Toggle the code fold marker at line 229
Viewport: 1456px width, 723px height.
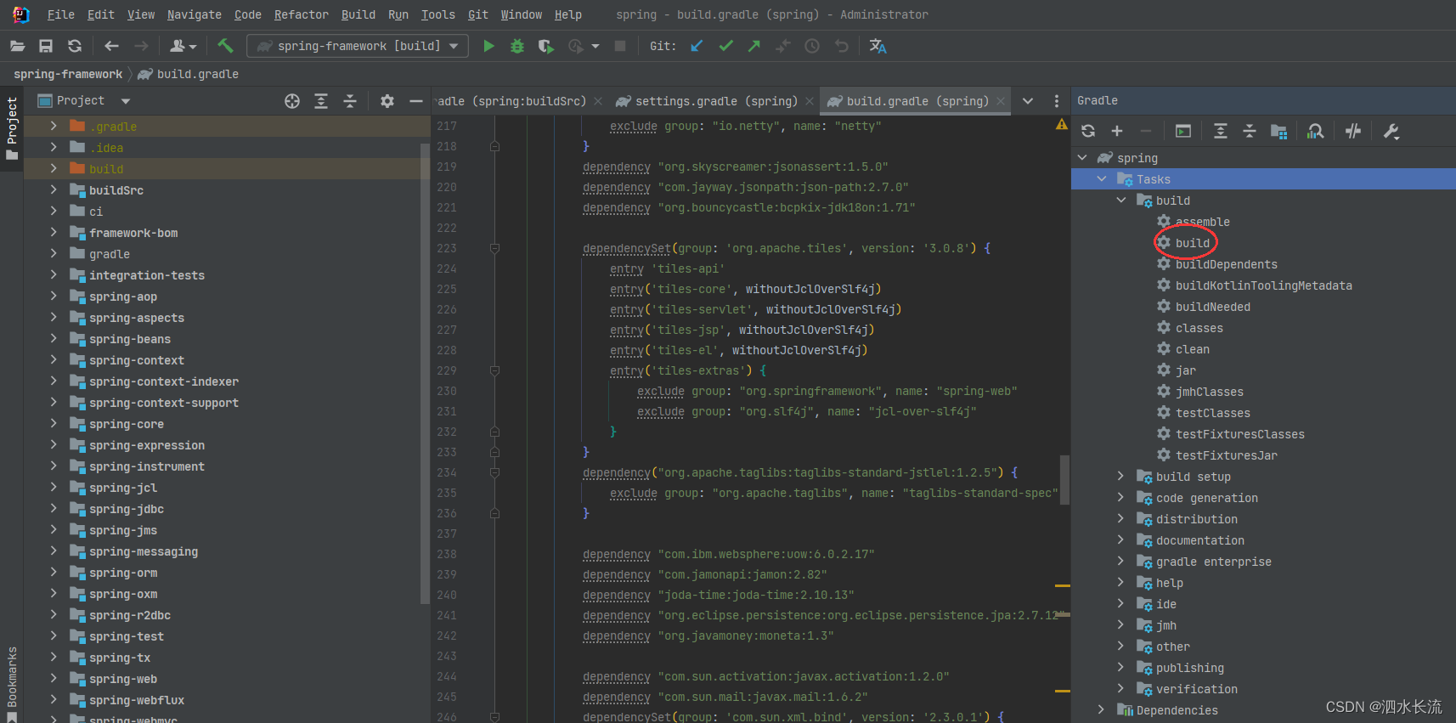[x=494, y=371]
